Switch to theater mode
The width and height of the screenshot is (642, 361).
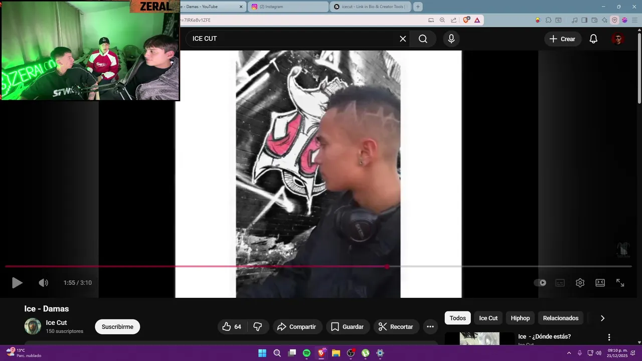(x=600, y=283)
